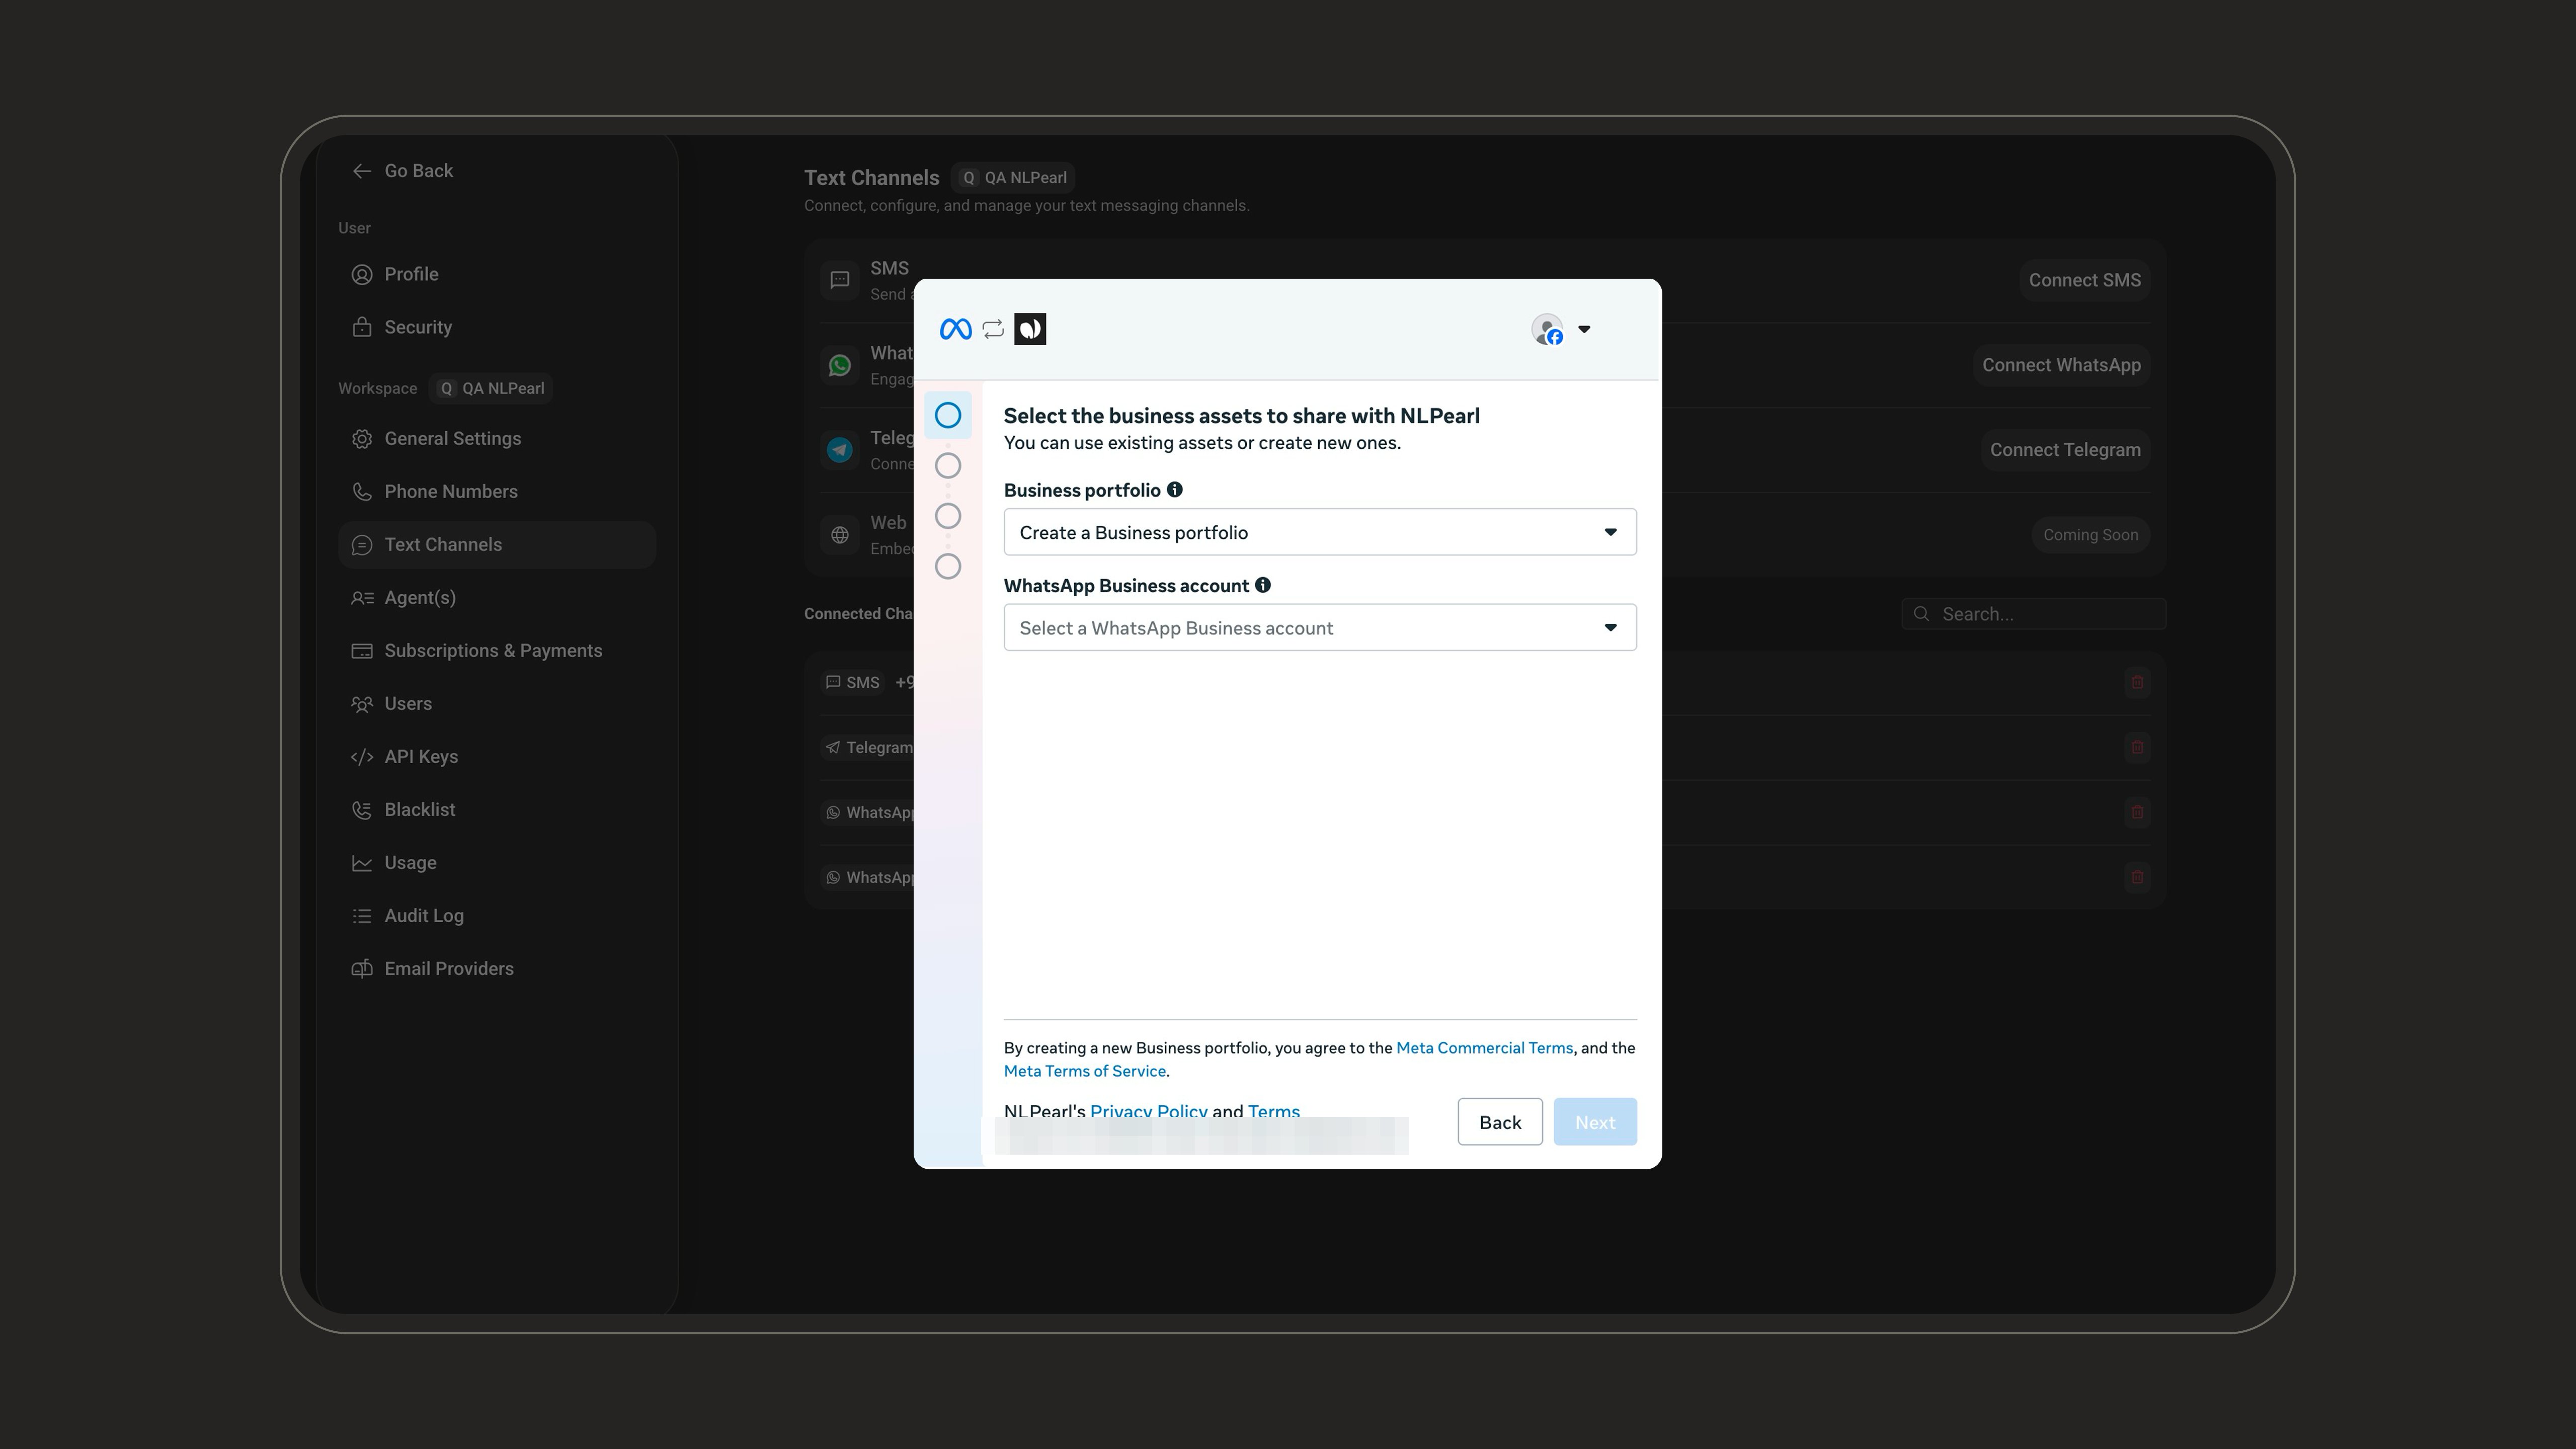This screenshot has height=1449, width=2576.
Task: Select third step circle in wizard
Action: [948, 516]
